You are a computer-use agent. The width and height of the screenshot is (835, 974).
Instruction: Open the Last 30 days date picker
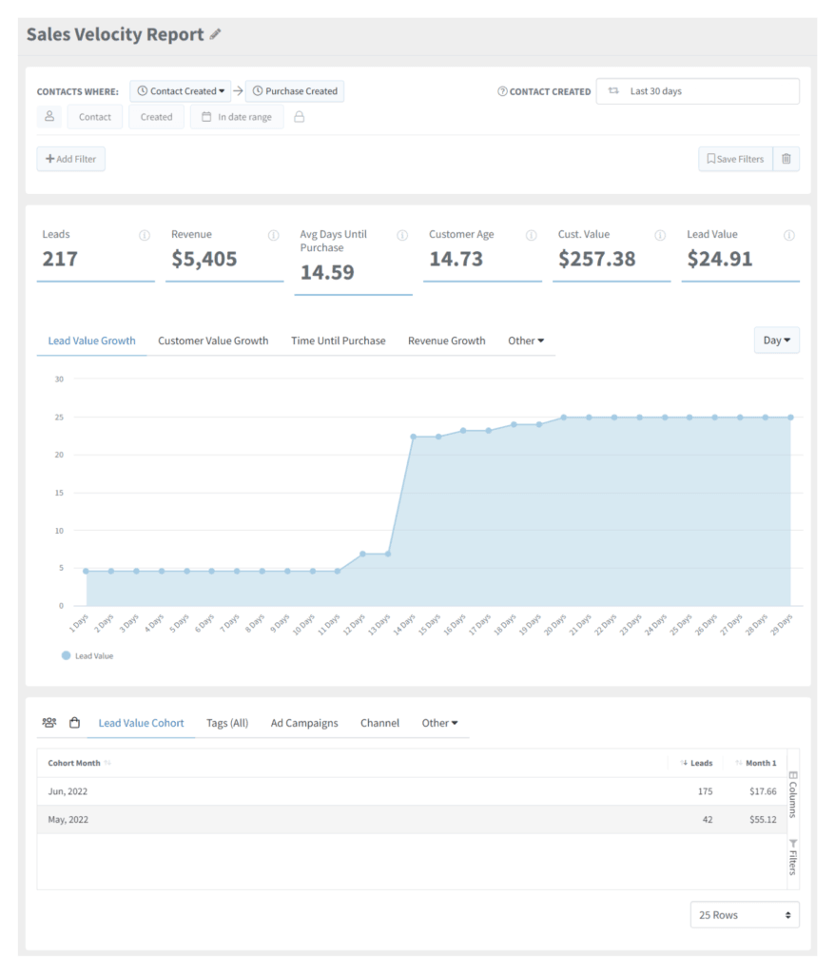[698, 90]
